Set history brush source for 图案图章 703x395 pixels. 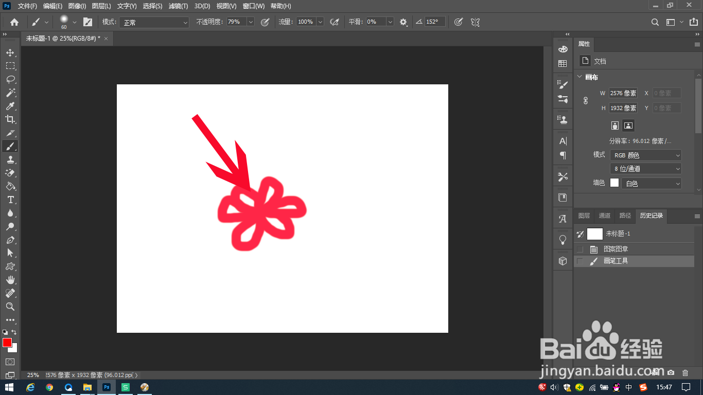[x=580, y=249]
